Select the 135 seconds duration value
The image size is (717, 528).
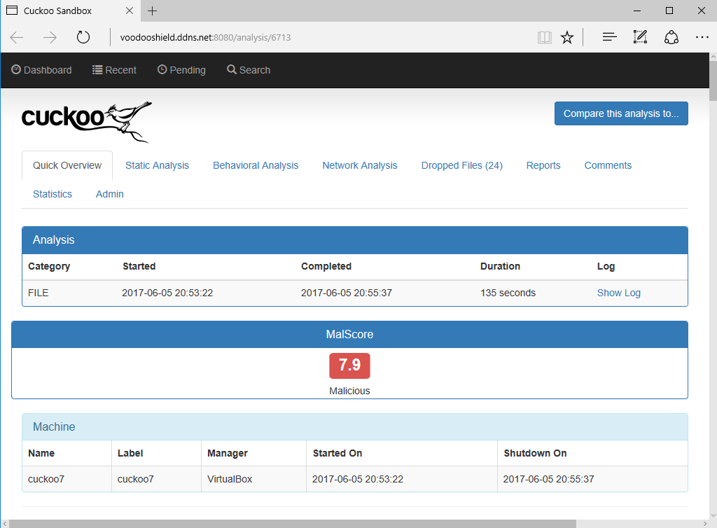tap(508, 293)
